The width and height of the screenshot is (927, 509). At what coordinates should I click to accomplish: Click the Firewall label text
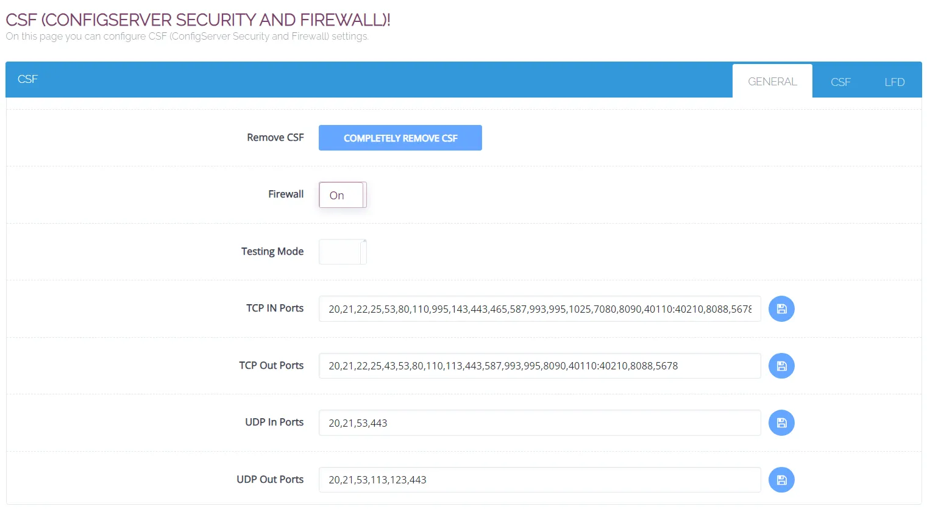[x=286, y=194]
